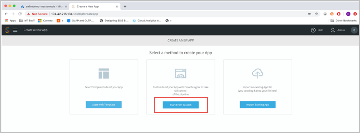Open a new browser tab
The height and width of the screenshot is (133, 360).
125,6
